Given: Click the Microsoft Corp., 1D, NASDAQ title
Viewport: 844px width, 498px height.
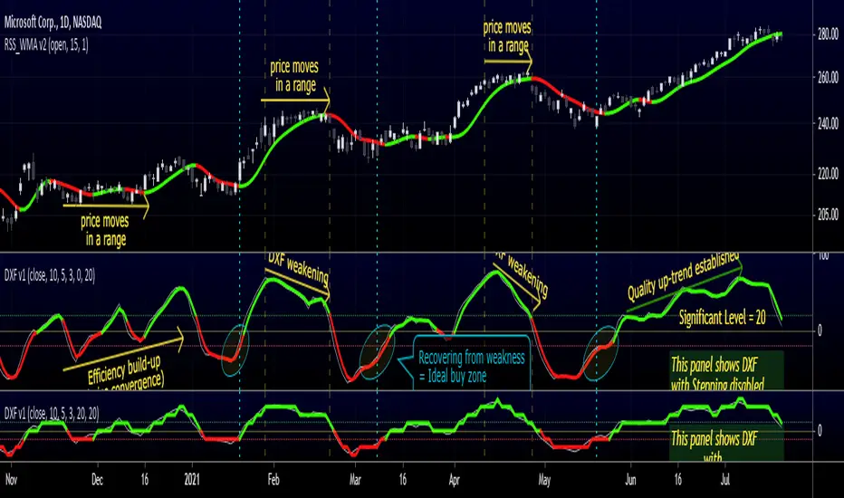Looking at the screenshot, I should [x=53, y=22].
